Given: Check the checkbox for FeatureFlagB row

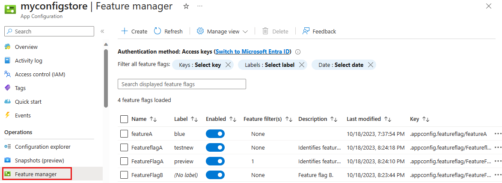Looking at the screenshot, I should [124, 175].
